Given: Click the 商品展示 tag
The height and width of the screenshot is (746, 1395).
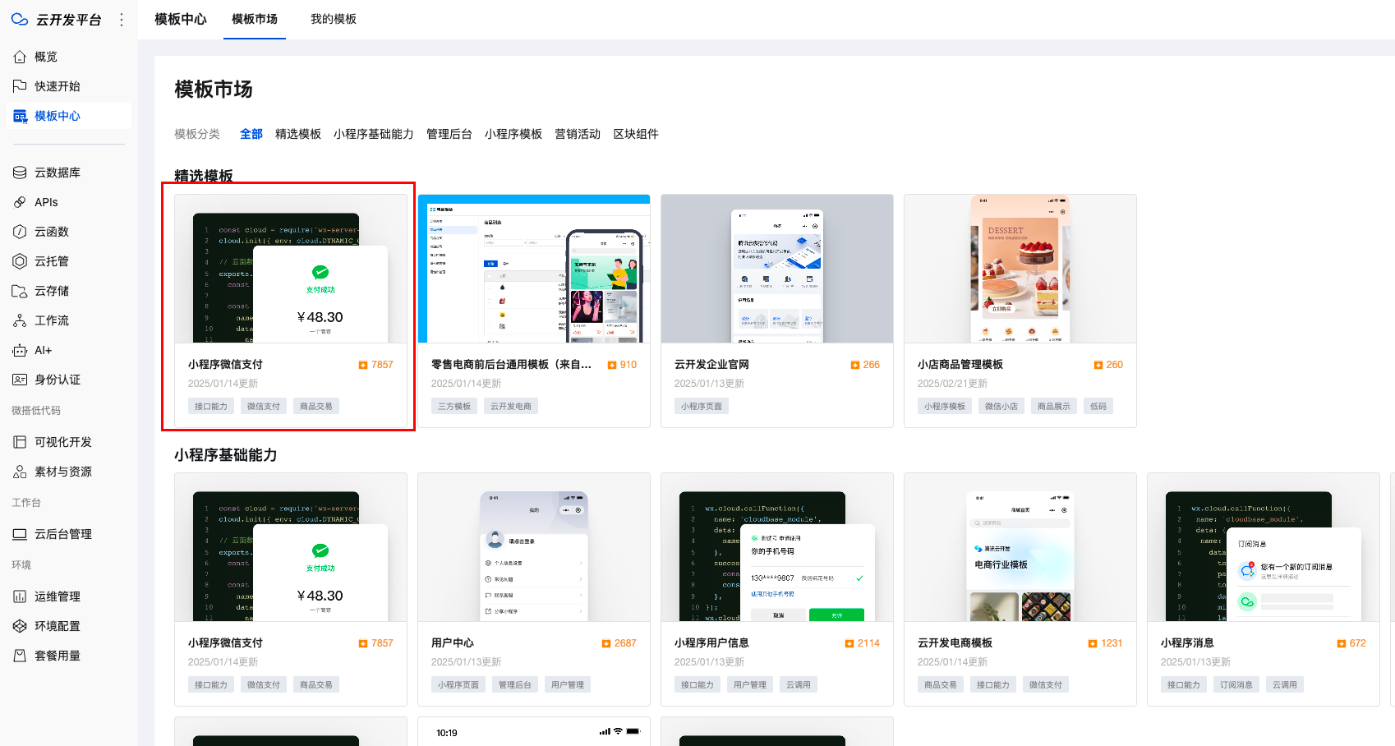Looking at the screenshot, I should pyautogui.click(x=1054, y=406).
